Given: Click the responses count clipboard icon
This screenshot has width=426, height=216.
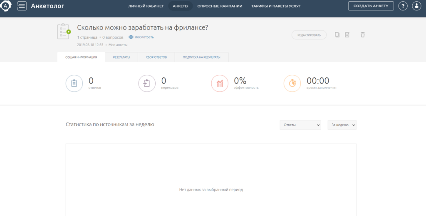Looking at the screenshot, I should coord(74,83).
